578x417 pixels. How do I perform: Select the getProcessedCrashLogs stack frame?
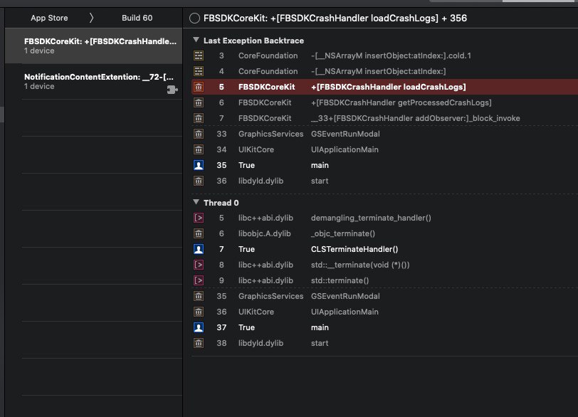tap(401, 102)
